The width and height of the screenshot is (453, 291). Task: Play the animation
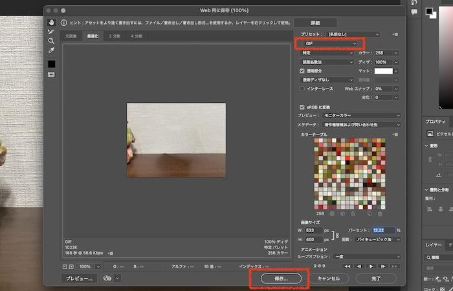371,266
